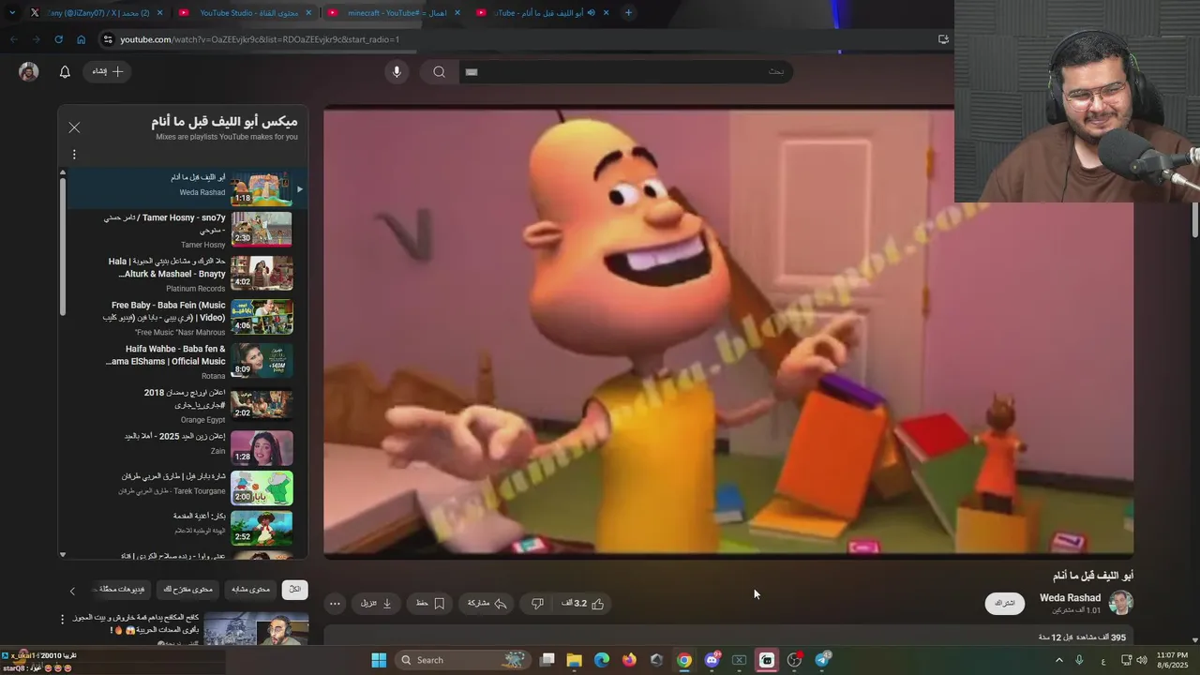Screen dimensions: 1200x675
Task: Open more actions three-dot menu under video
Action: [x=335, y=604]
